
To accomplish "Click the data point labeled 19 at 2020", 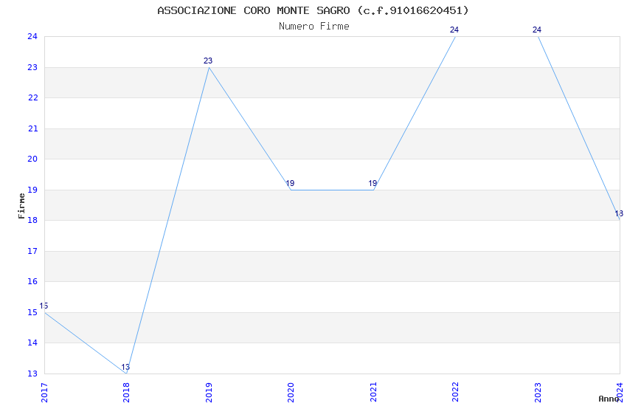I will (x=291, y=190).
